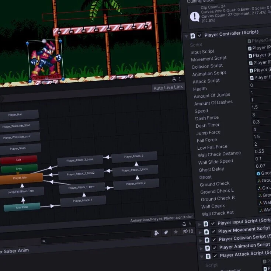271x271 pixels.
Task: Select the Exit node in Animator
Action: [x=19, y=160]
